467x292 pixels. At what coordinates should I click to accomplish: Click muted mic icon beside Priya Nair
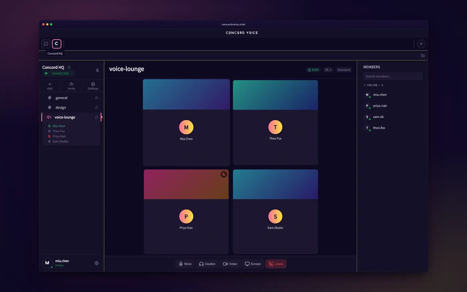pos(49,136)
